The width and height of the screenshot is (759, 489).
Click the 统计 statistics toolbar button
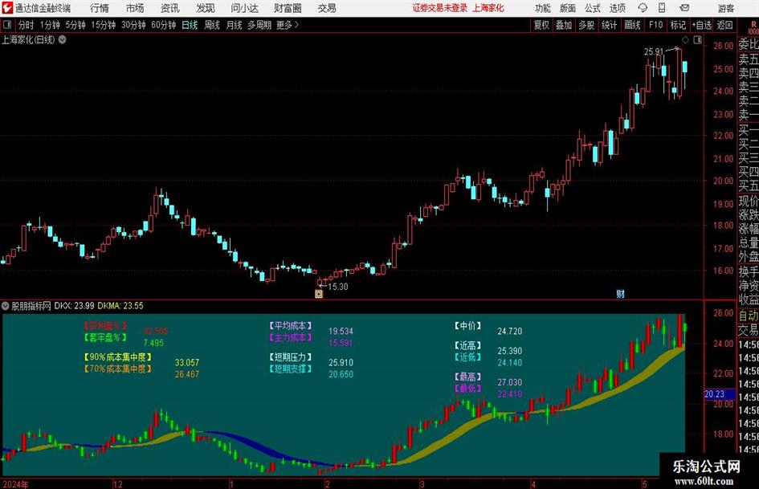coord(609,25)
